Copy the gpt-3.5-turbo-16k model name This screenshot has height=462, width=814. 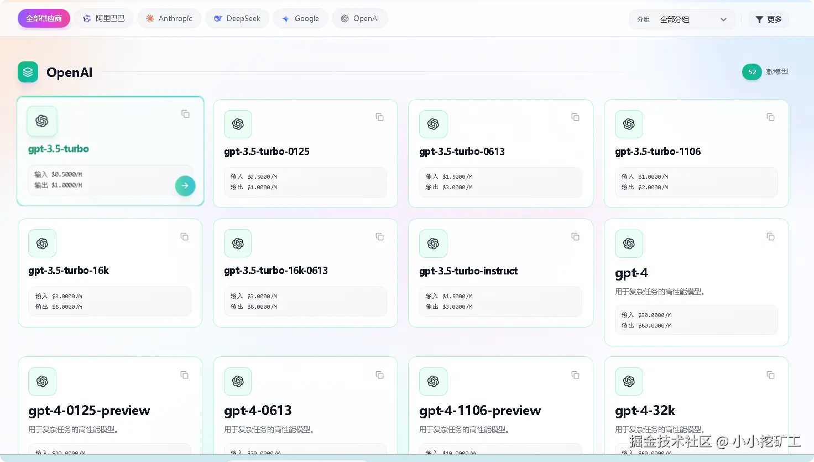click(185, 237)
